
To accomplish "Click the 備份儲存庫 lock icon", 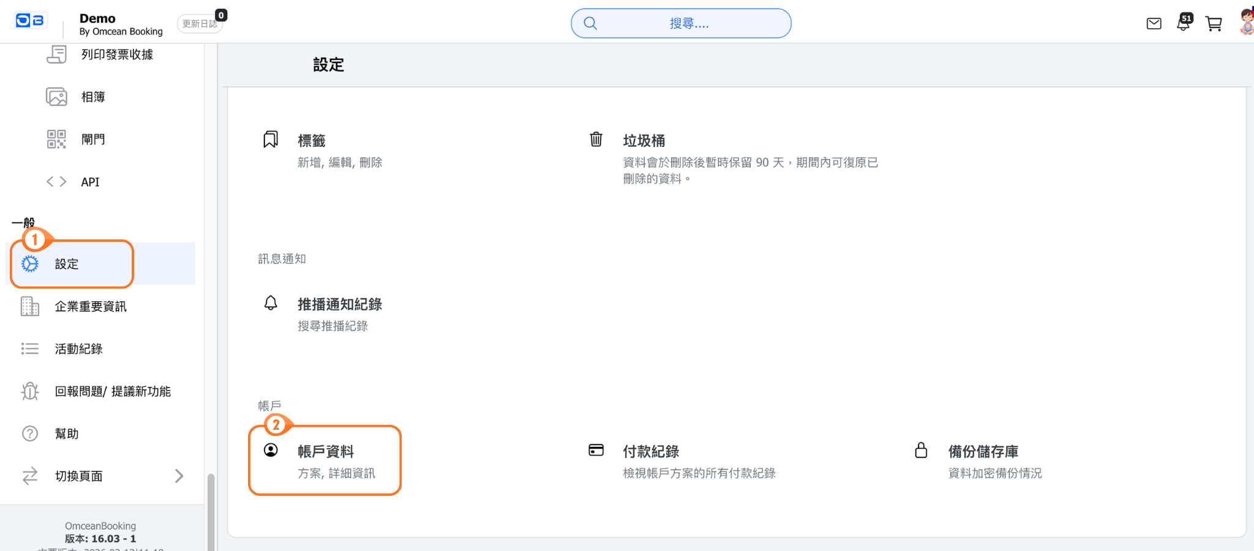I will click(x=921, y=451).
